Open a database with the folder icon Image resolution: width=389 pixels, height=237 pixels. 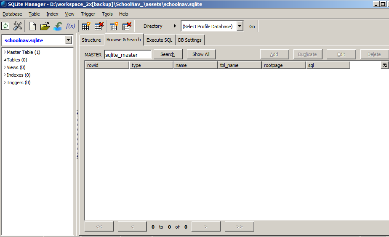tap(45, 26)
